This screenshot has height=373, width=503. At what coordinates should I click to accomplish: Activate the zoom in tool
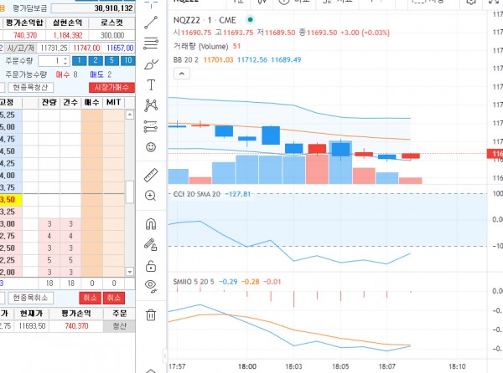pyautogui.click(x=151, y=195)
